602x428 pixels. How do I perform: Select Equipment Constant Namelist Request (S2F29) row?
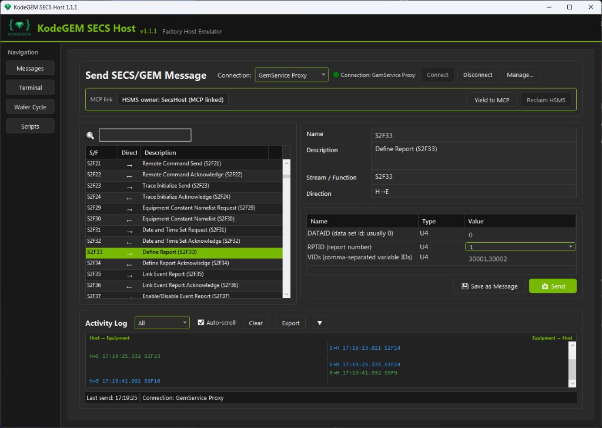184,208
